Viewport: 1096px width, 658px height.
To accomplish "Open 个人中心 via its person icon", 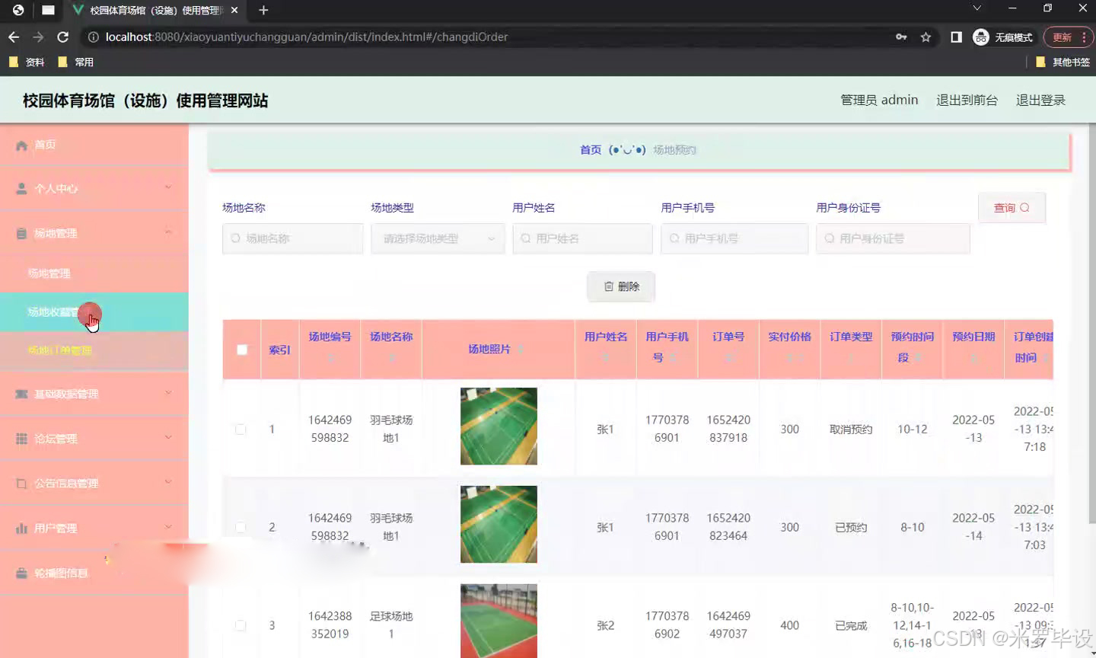I will pyautogui.click(x=21, y=187).
